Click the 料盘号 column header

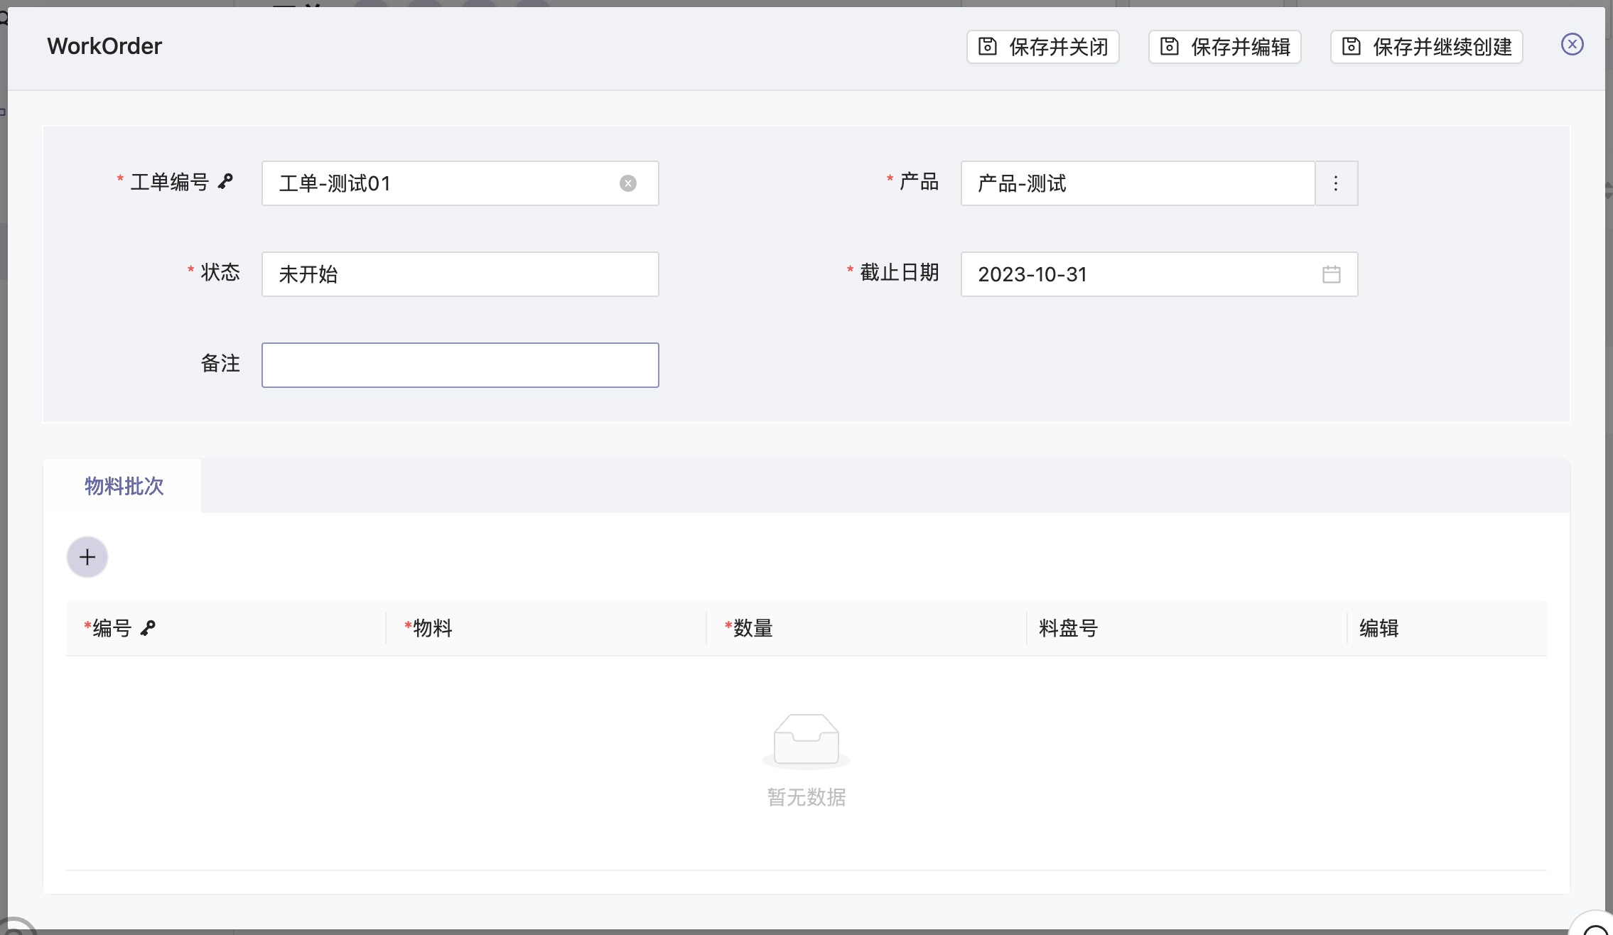tap(1068, 628)
